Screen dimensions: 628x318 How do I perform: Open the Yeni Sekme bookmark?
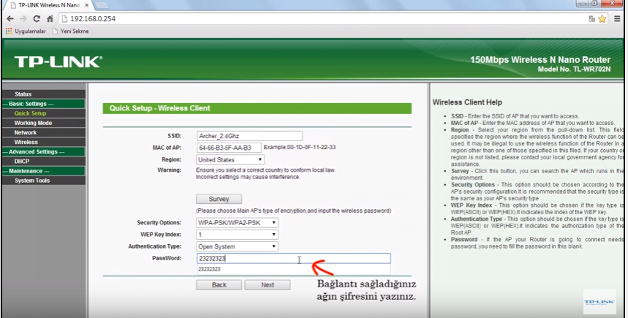pyautogui.click(x=69, y=31)
